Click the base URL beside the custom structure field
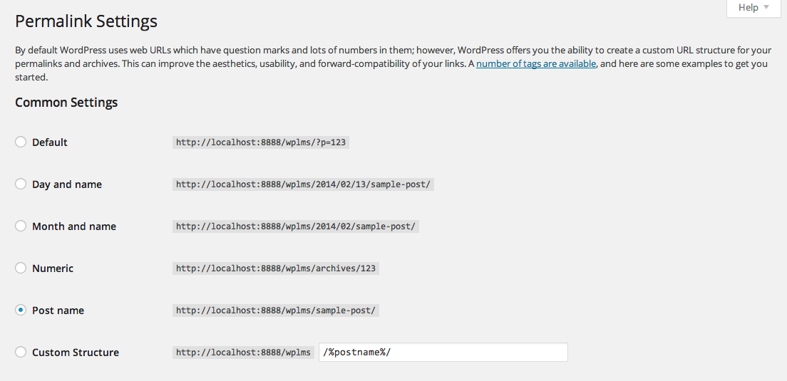Screen dimensions: 787x381 [243, 353]
